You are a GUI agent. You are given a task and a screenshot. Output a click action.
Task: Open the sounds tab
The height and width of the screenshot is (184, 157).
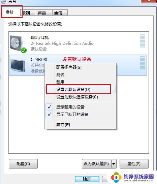point(44,13)
